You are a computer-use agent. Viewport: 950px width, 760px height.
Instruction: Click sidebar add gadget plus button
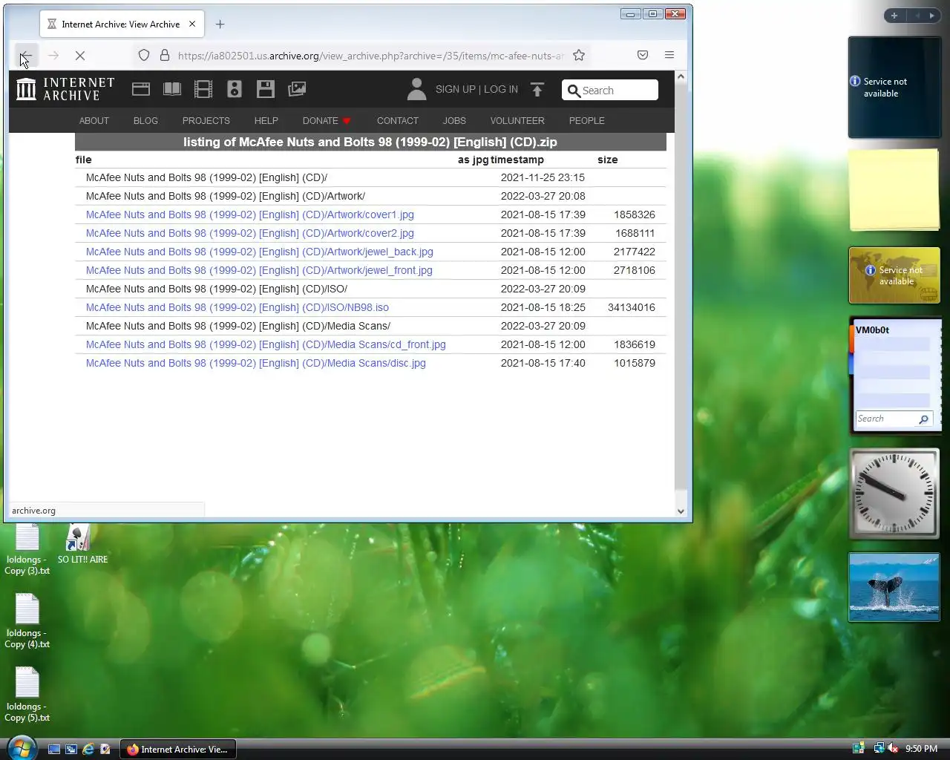894,16
